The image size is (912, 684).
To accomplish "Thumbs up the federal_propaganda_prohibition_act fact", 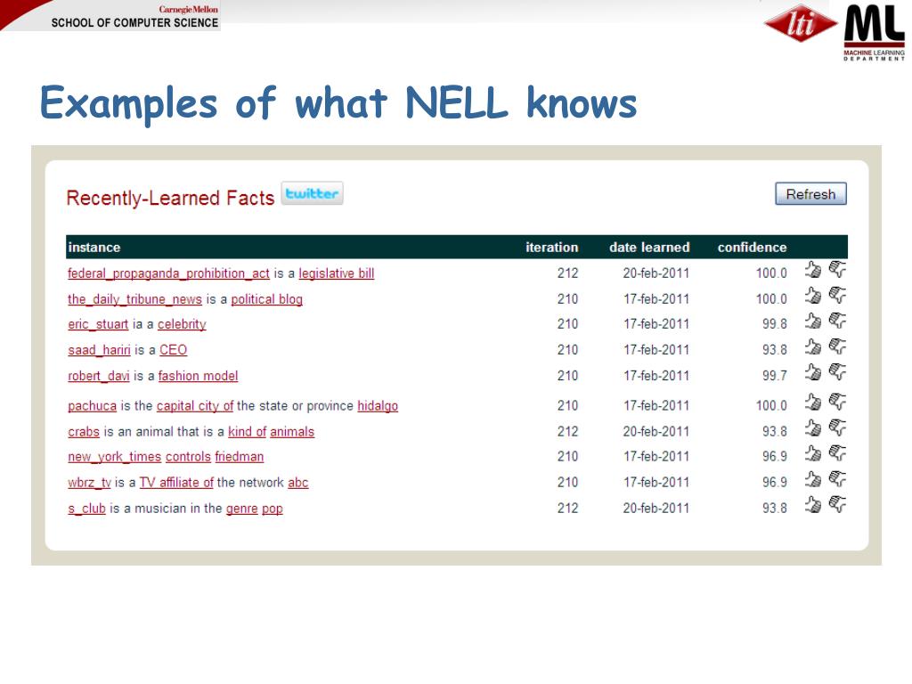I will pos(813,270).
